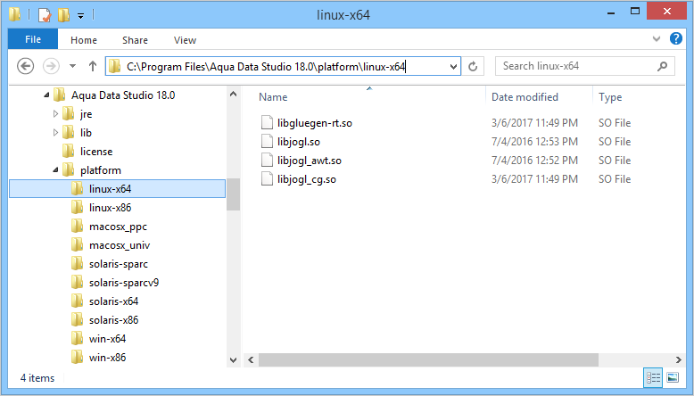This screenshot has width=694, height=396.
Task: Click the search magnifier icon
Action: click(x=661, y=66)
